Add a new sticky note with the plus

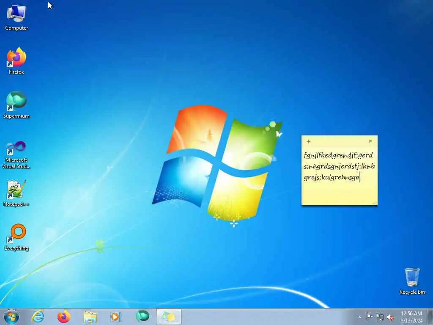(x=309, y=141)
